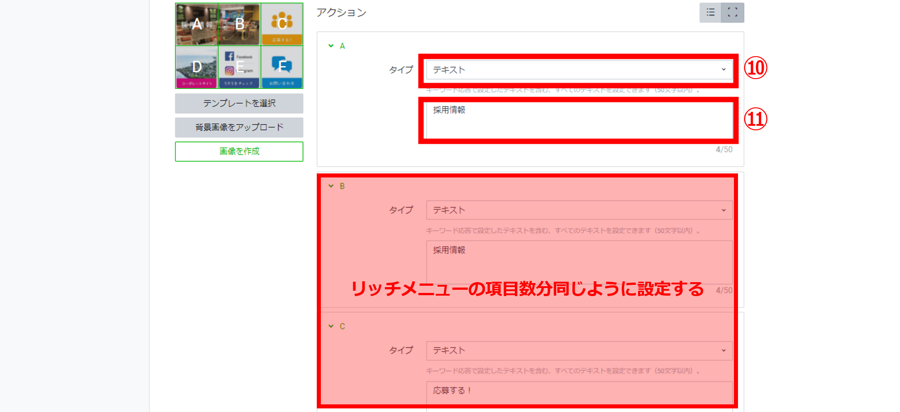Click 背景画像をアップロード button
900x412 pixels.
239,127
